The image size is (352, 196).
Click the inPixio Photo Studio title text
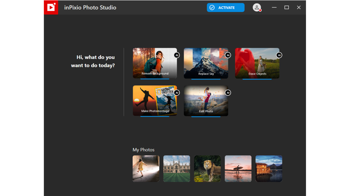point(90,8)
